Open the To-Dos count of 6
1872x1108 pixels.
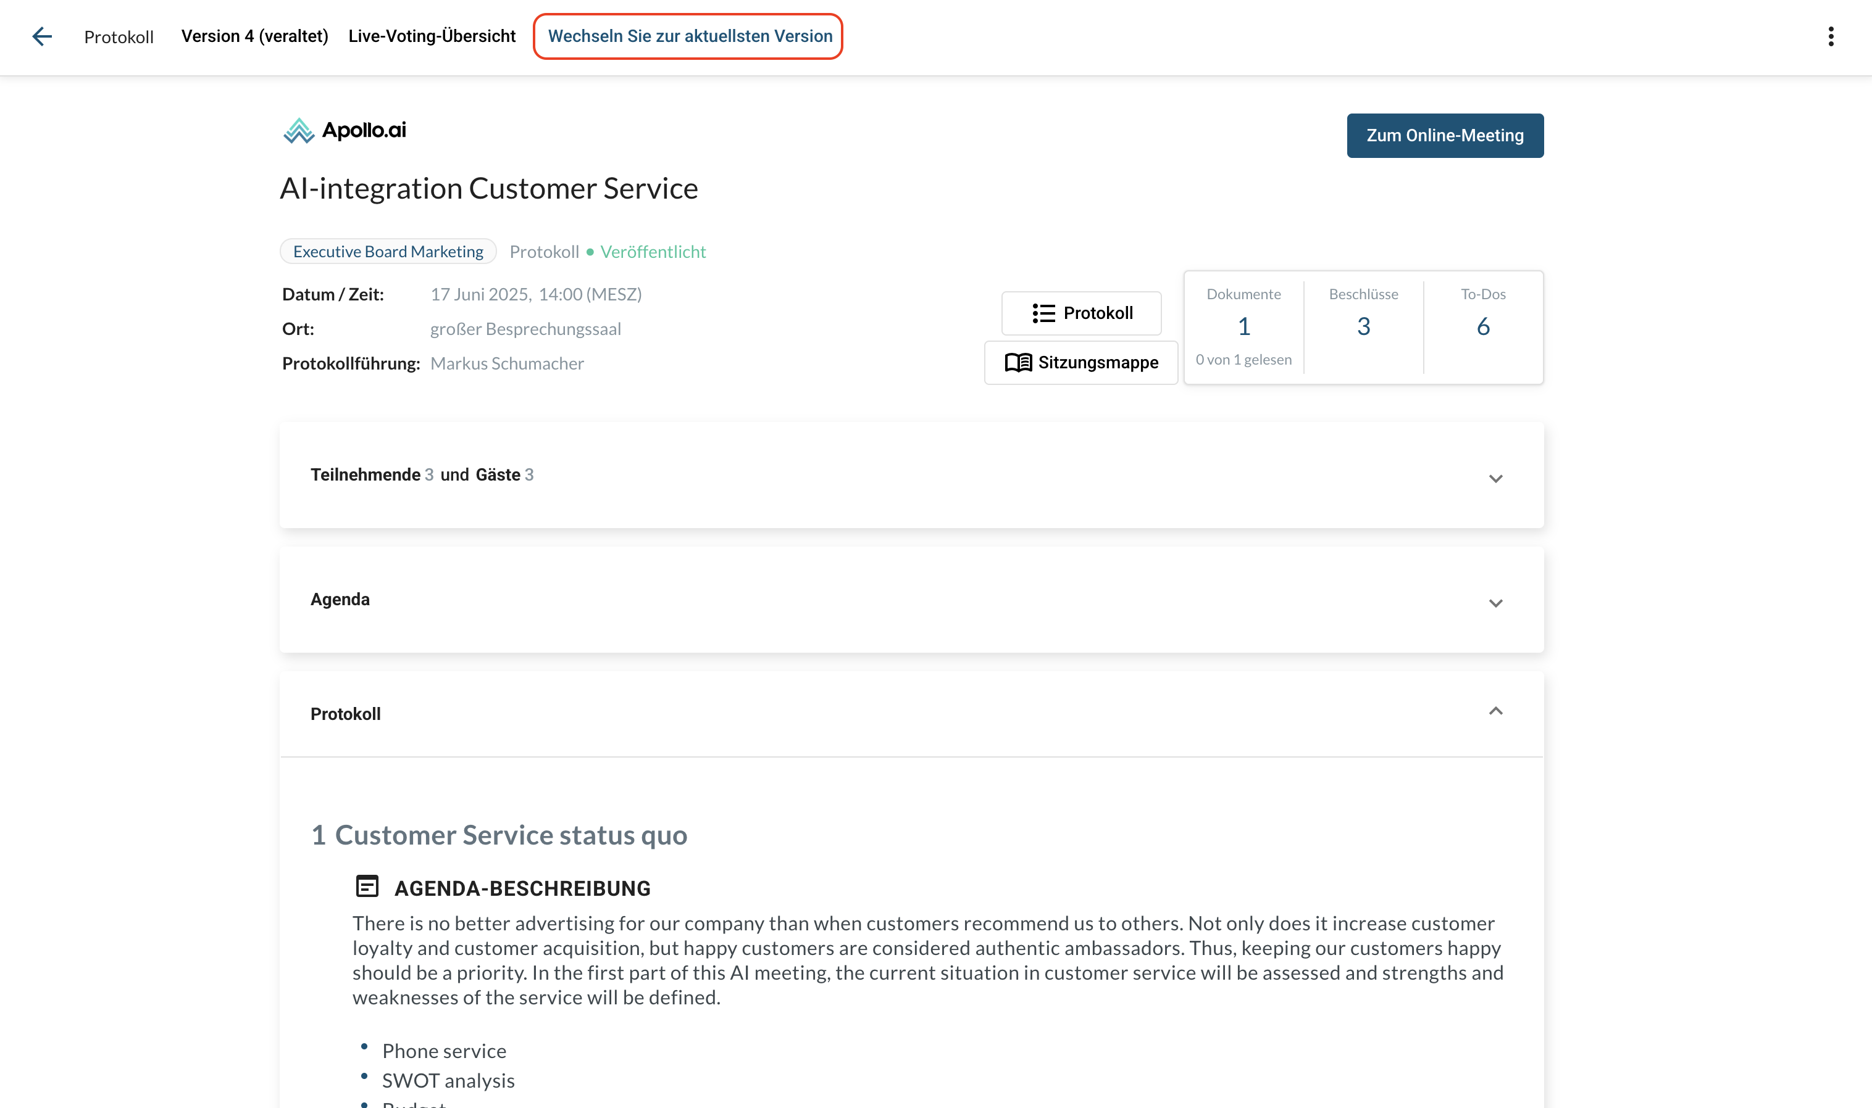[1483, 326]
